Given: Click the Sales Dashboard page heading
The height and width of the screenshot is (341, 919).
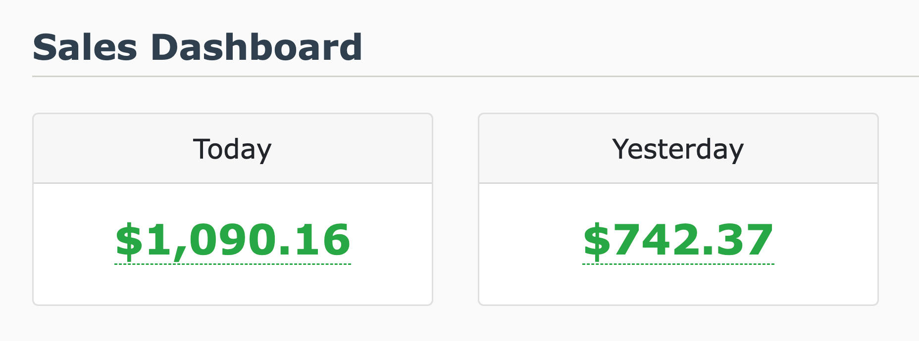Looking at the screenshot, I should (x=197, y=47).
